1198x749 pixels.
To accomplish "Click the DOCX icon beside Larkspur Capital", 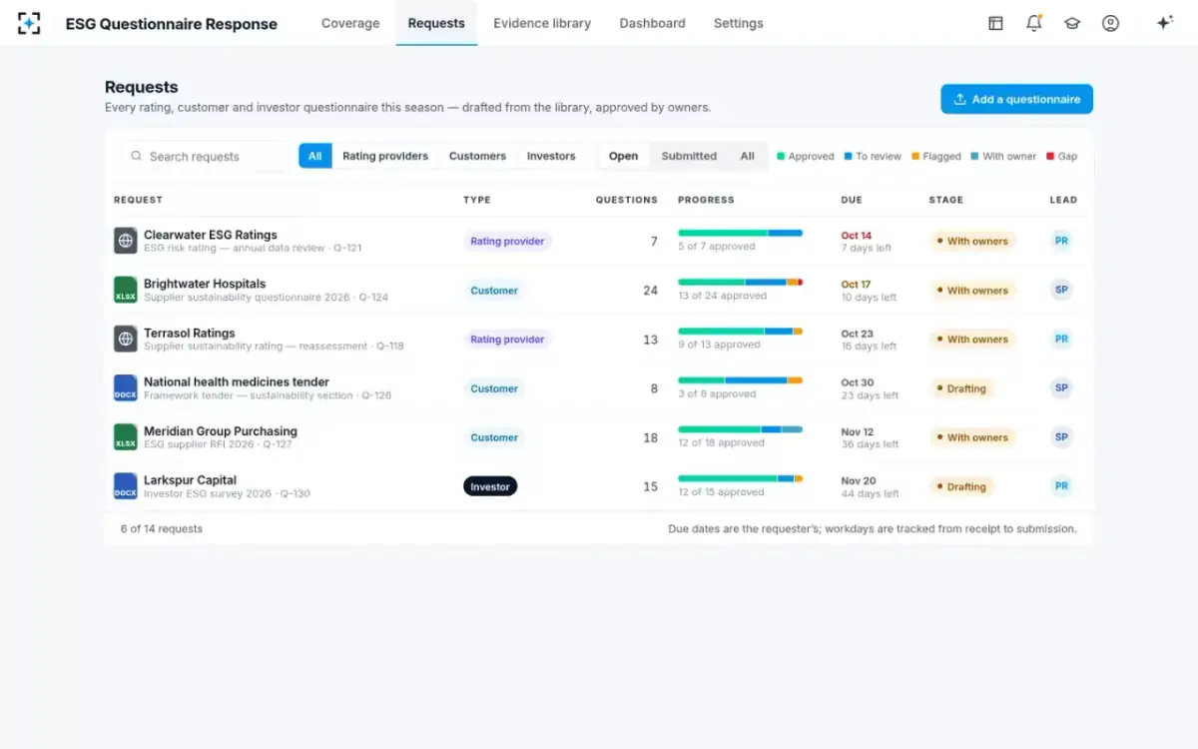I will pos(126,486).
